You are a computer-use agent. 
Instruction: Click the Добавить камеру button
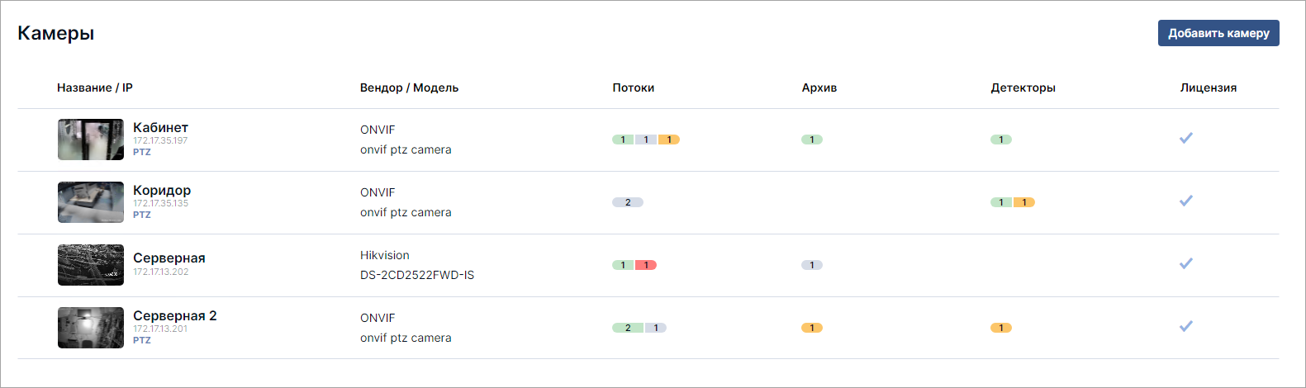(x=1218, y=33)
